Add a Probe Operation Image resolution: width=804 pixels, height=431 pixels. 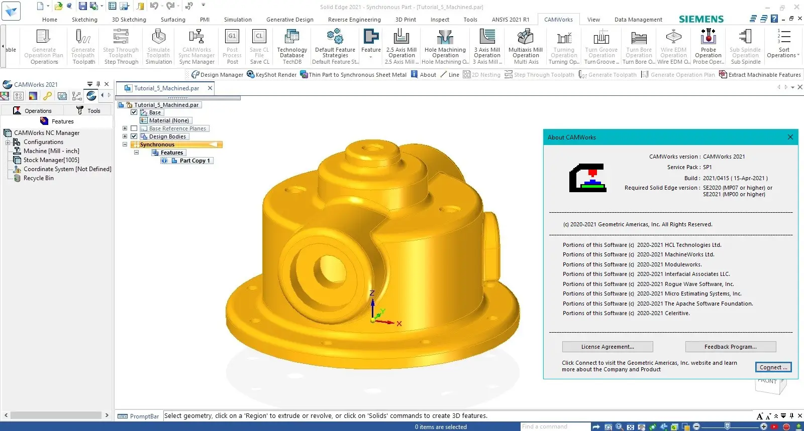[x=709, y=47]
